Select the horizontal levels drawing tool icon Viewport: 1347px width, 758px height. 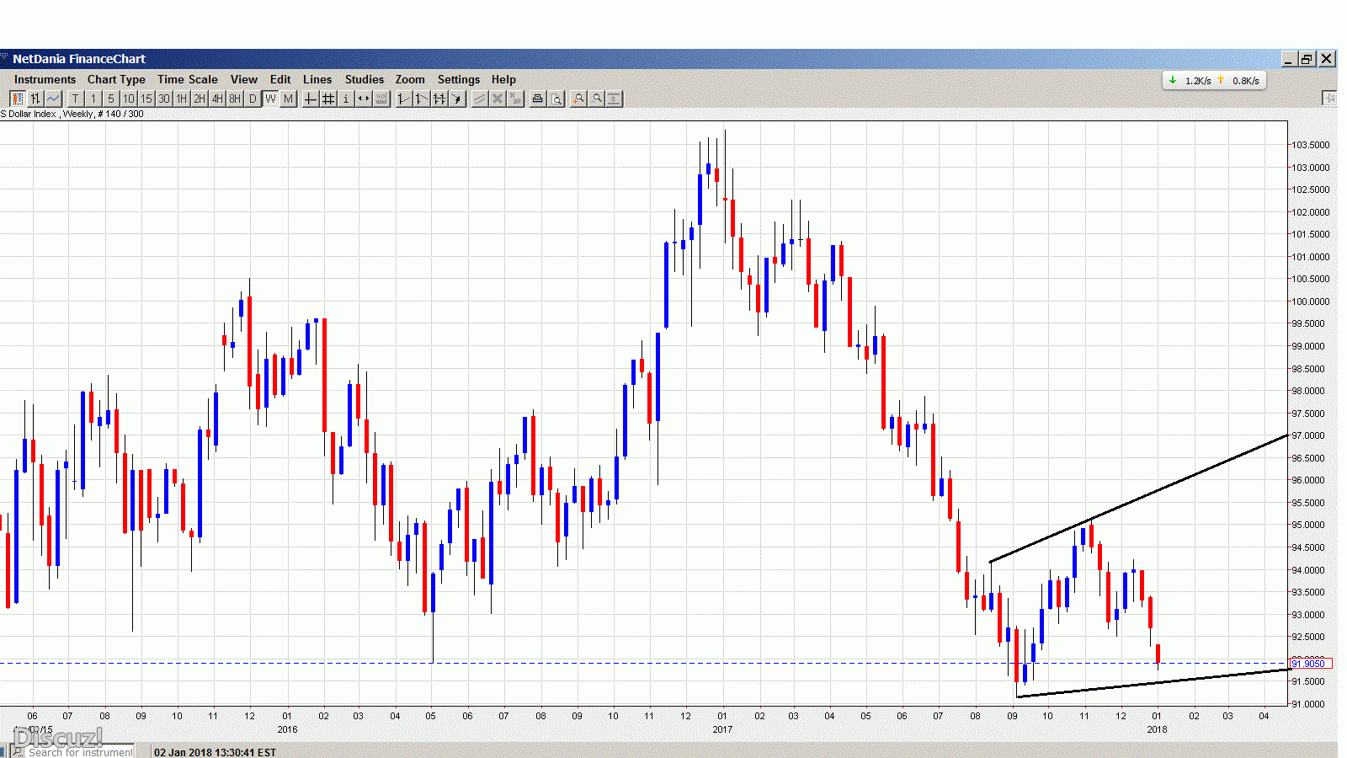coord(439,99)
